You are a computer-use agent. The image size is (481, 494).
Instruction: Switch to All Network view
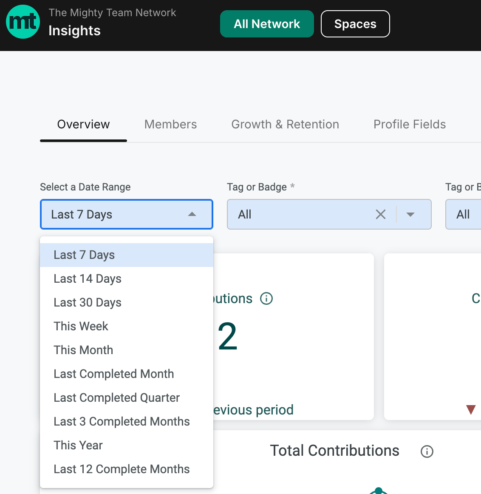click(x=267, y=24)
